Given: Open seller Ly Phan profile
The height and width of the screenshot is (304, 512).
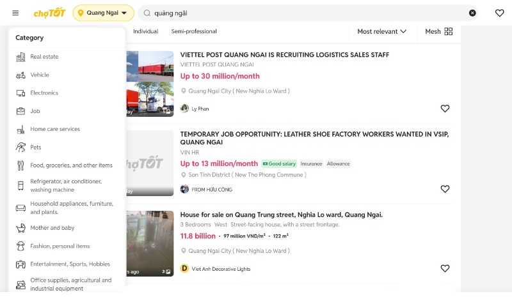Looking at the screenshot, I should coord(200,109).
